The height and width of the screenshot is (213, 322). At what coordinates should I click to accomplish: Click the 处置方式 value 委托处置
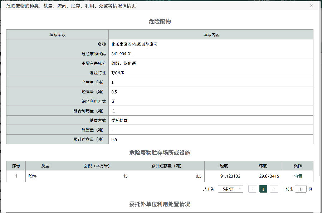[119, 120]
